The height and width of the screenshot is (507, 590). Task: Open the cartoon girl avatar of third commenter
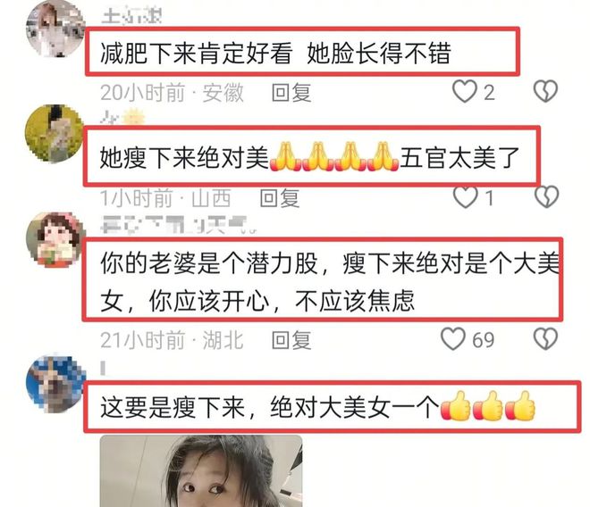pyautogui.click(x=56, y=240)
